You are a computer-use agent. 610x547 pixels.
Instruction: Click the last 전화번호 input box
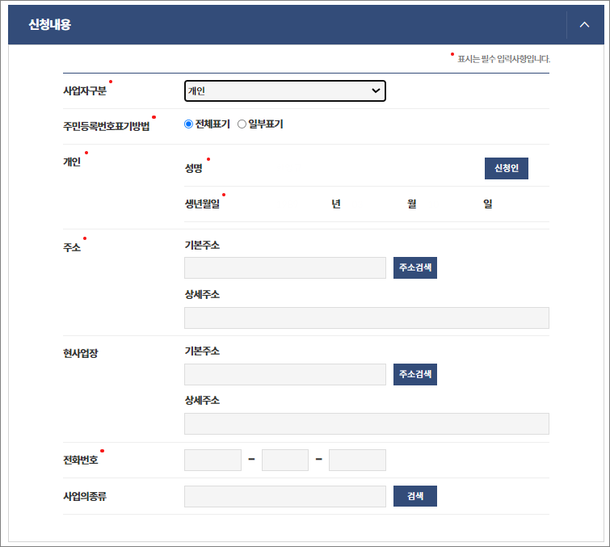tap(357, 461)
